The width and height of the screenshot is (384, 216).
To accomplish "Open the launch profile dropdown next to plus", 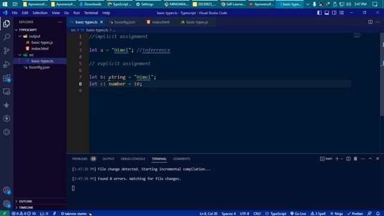I will click(342, 158).
